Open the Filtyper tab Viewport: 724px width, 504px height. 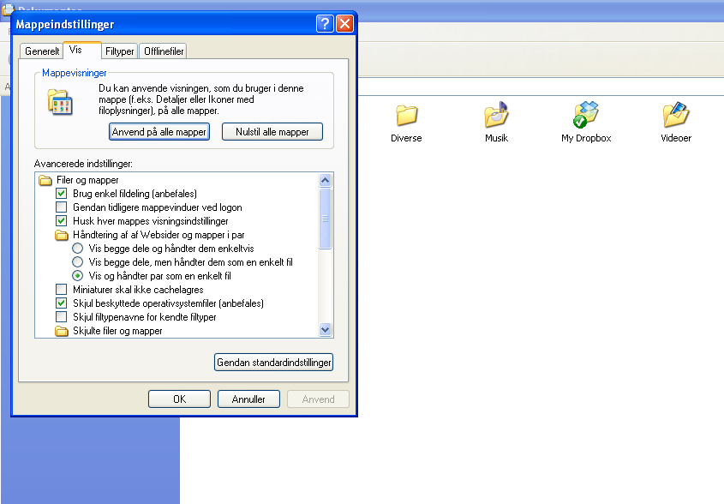(x=120, y=51)
